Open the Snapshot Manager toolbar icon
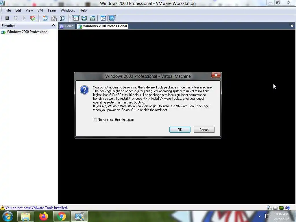 tap(62, 18)
